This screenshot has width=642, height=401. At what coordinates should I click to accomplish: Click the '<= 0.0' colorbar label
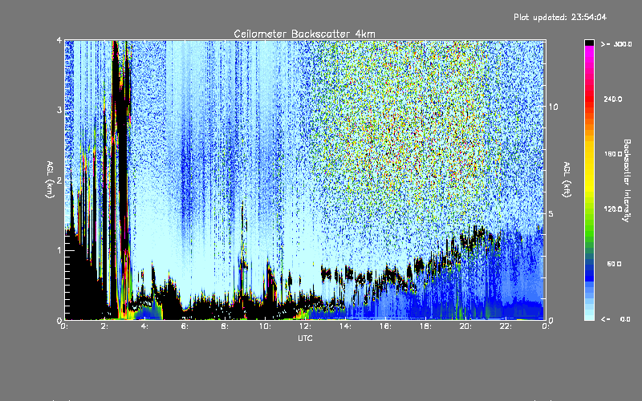pyautogui.click(x=616, y=319)
